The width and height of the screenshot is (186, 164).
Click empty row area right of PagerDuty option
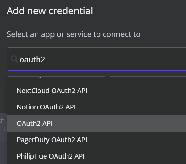(136, 140)
